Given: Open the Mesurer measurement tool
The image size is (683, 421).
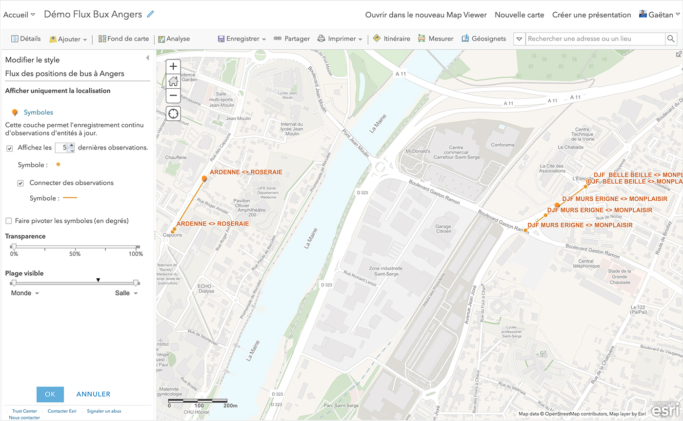Looking at the screenshot, I should [436, 39].
